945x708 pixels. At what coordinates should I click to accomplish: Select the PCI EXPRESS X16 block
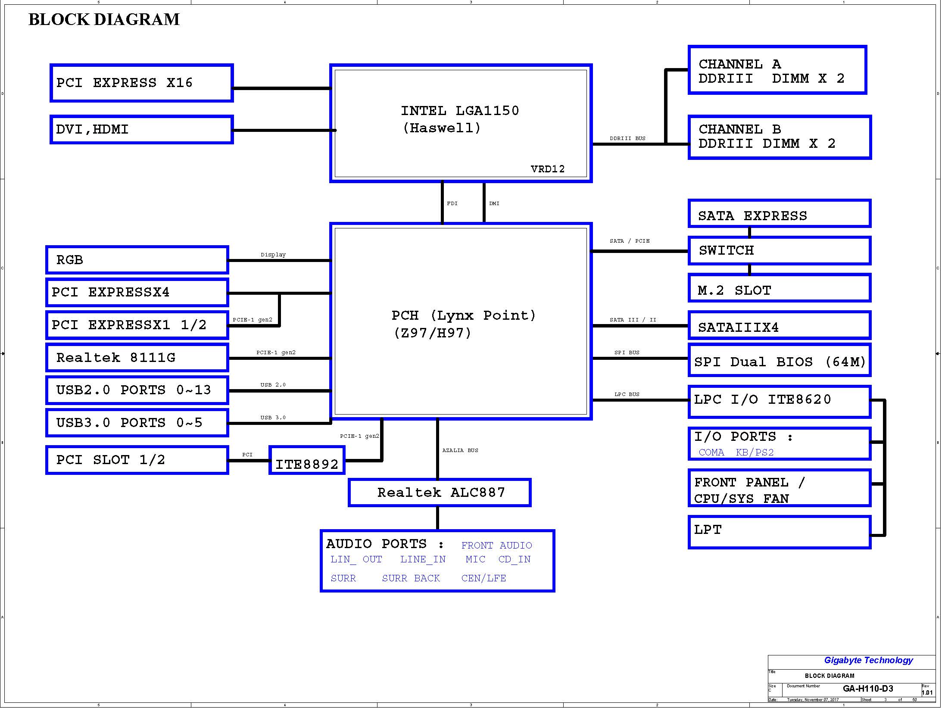pyautogui.click(x=142, y=83)
